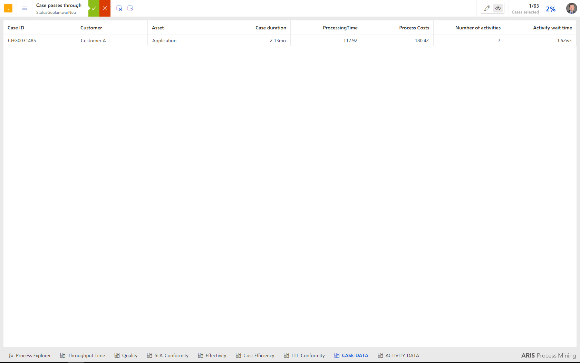Click the 2% selection percentage
This screenshot has height=363, width=580.
click(551, 9)
